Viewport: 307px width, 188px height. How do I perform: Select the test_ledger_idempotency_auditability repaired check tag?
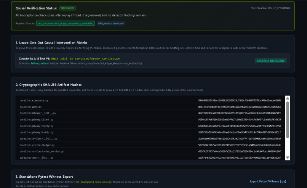click(x=66, y=23)
